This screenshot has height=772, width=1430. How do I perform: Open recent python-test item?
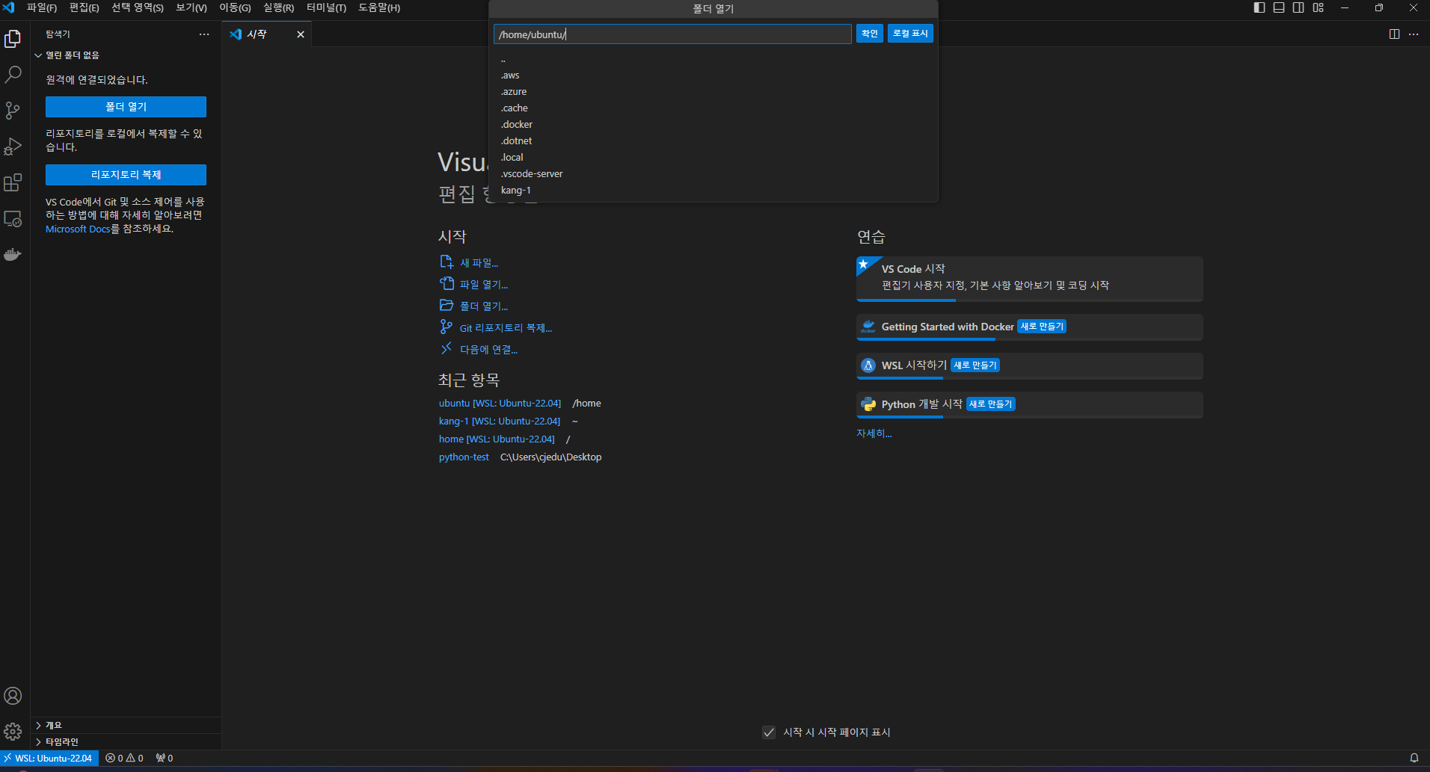point(464,457)
